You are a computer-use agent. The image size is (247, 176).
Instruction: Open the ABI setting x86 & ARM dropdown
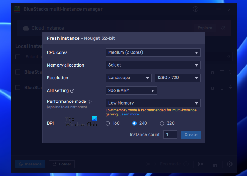click(x=131, y=90)
